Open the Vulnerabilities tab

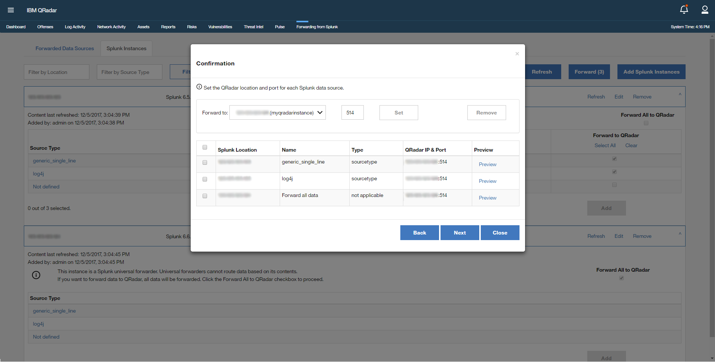[220, 27]
